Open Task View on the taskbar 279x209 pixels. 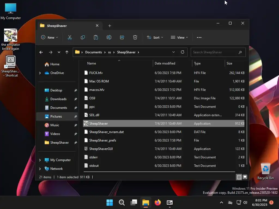point(134,202)
